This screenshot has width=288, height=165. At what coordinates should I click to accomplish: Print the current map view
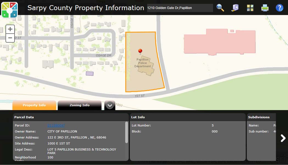click(265, 8)
